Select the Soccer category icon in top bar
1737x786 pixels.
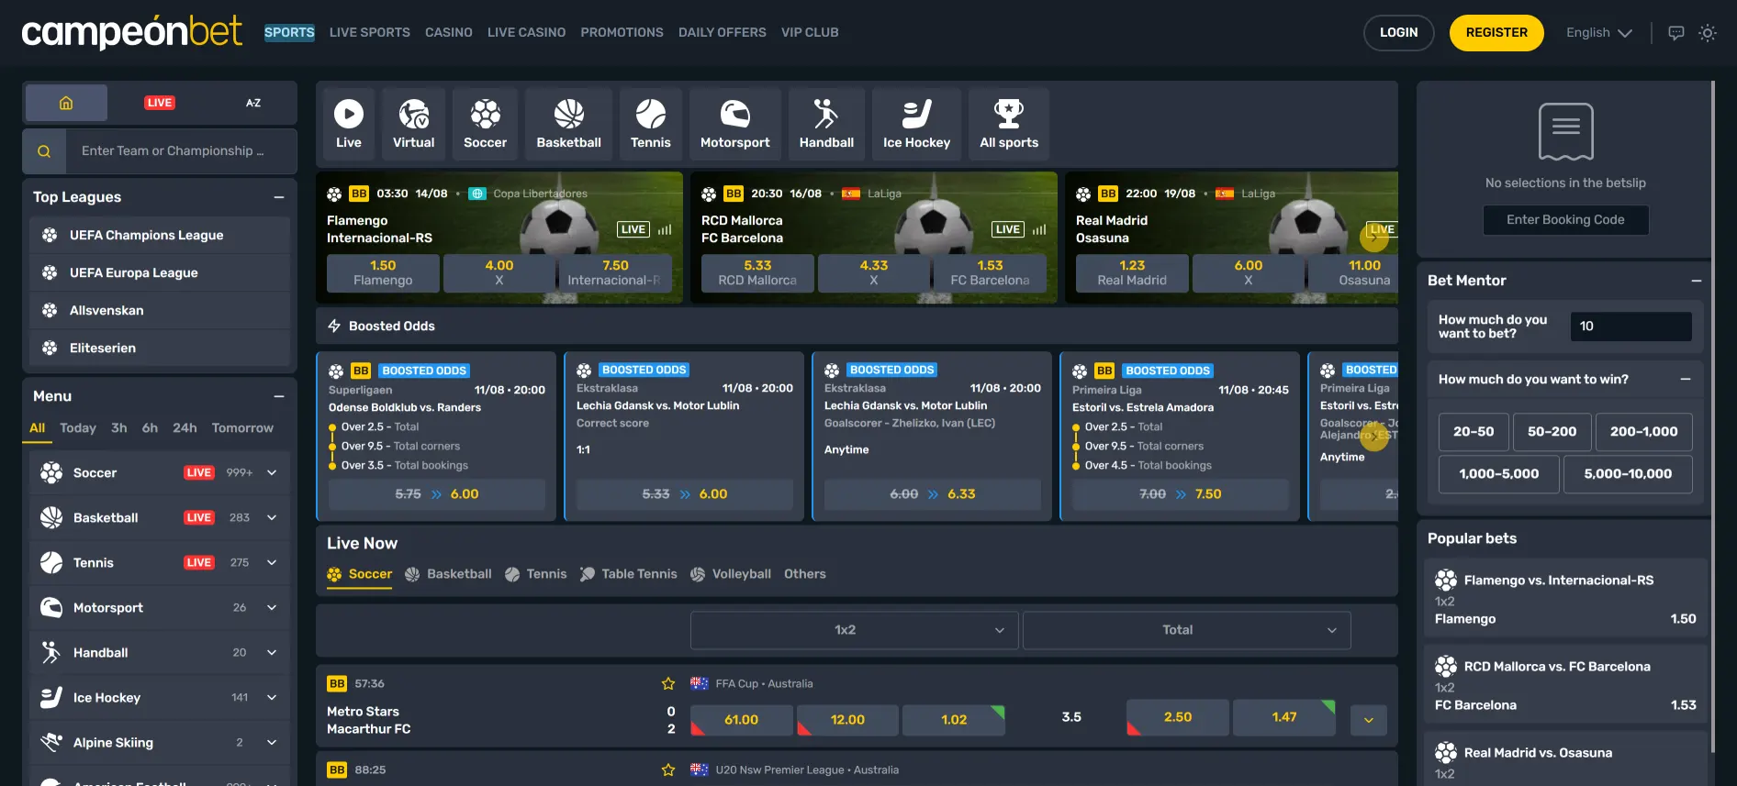(485, 124)
